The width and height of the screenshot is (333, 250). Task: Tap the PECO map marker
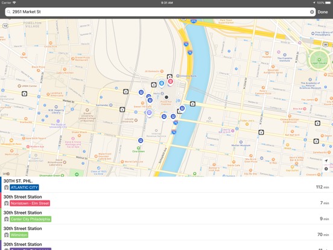click(209, 118)
